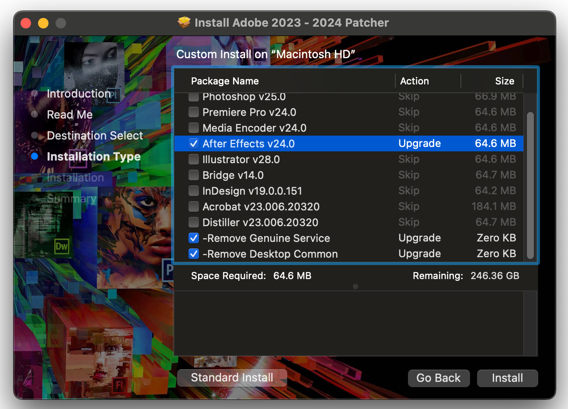Disable Remove Desktop Common

click(x=193, y=254)
